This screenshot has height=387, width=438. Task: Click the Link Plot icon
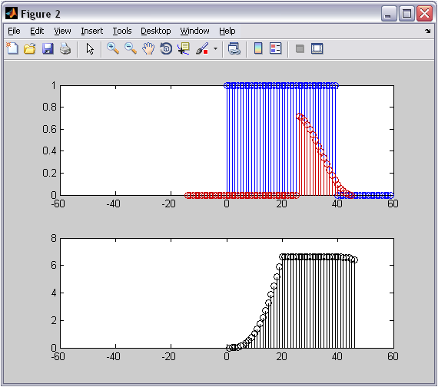(x=234, y=48)
